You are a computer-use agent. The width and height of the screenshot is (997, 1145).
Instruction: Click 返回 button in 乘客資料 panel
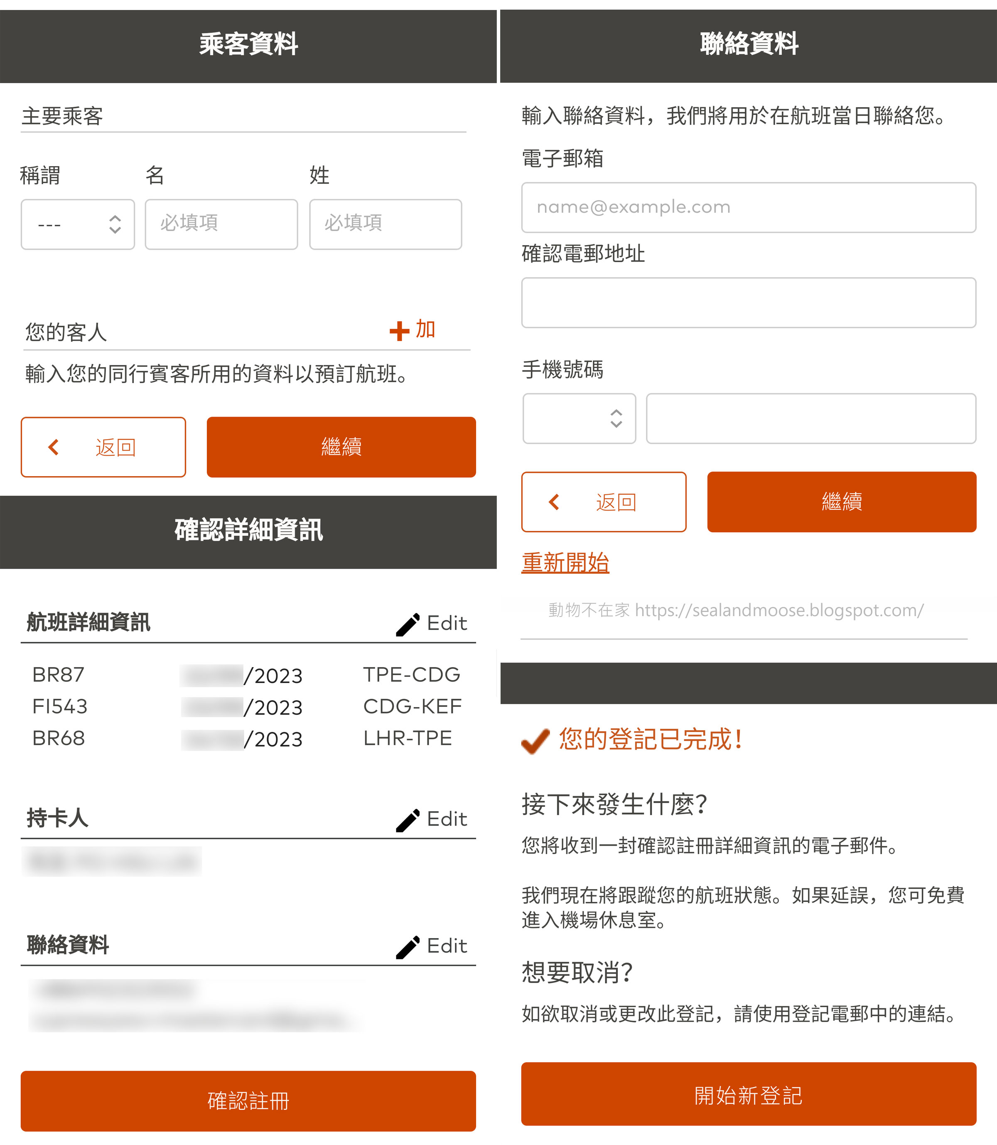point(103,447)
